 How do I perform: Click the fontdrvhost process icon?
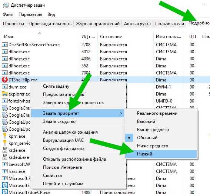tap(5, 101)
